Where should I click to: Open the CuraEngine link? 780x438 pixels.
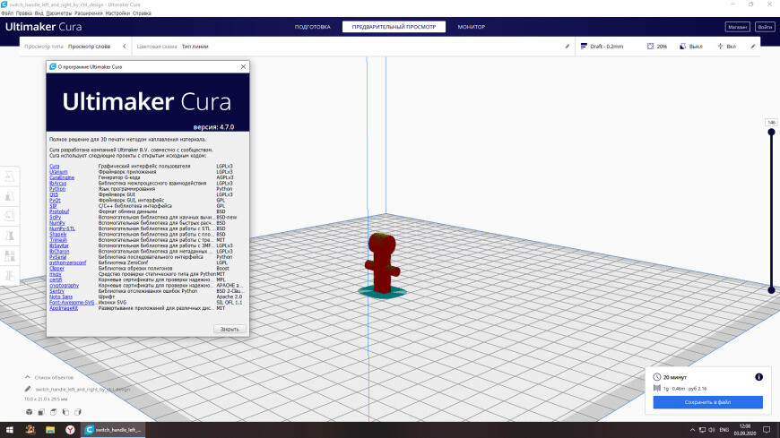click(x=62, y=177)
